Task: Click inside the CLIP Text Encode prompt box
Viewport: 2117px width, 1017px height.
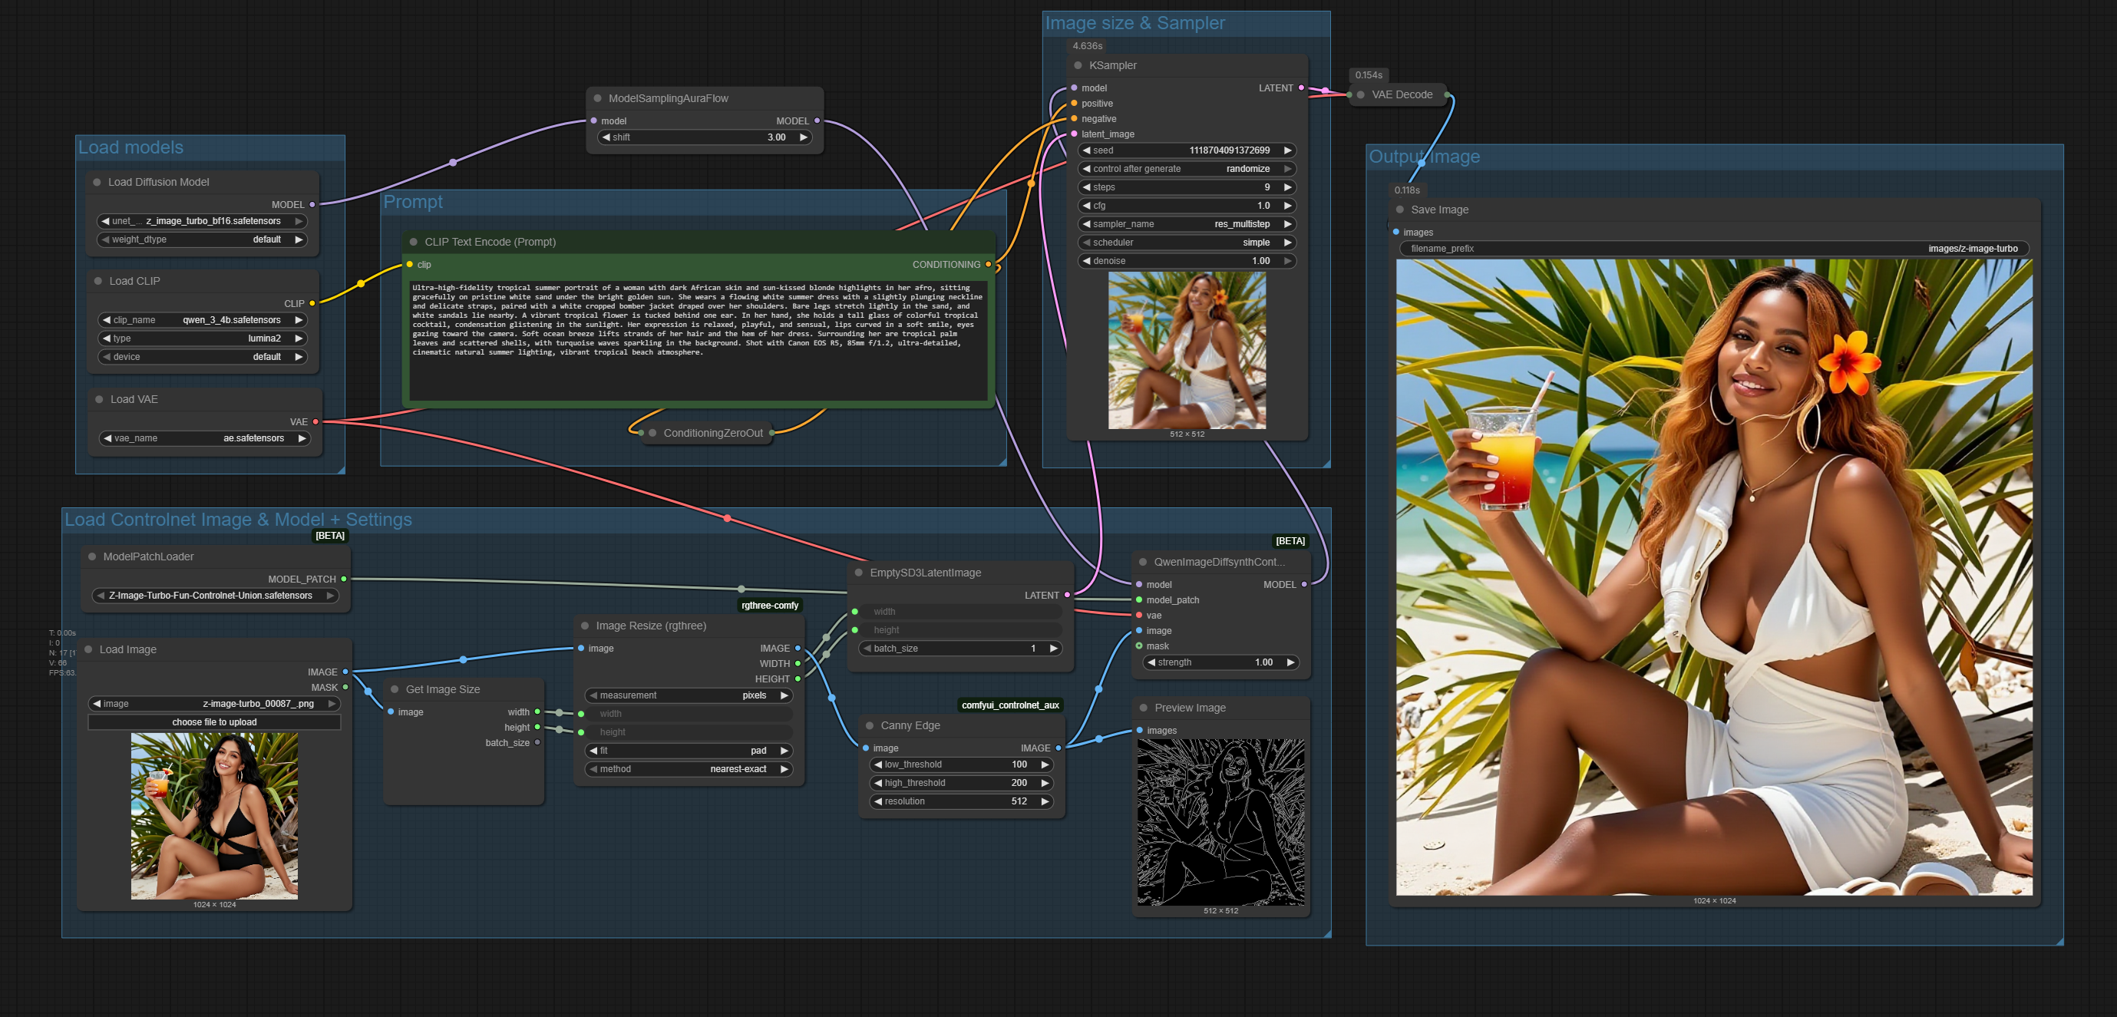Action: pos(697,341)
